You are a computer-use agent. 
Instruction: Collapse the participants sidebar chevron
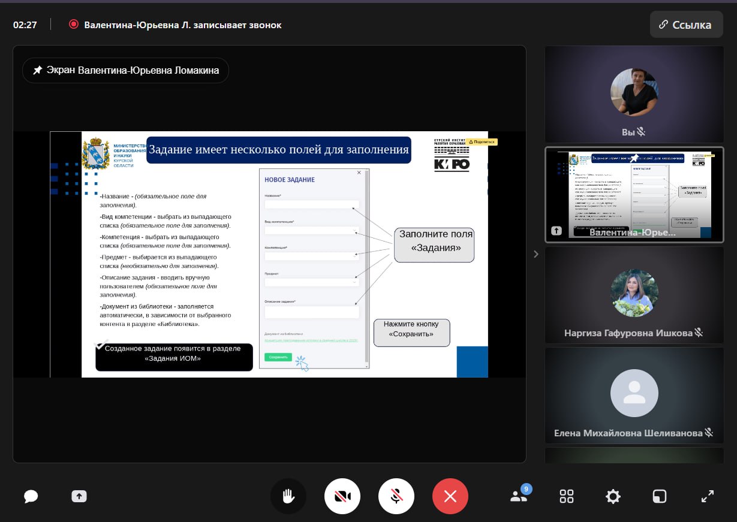pyautogui.click(x=536, y=254)
